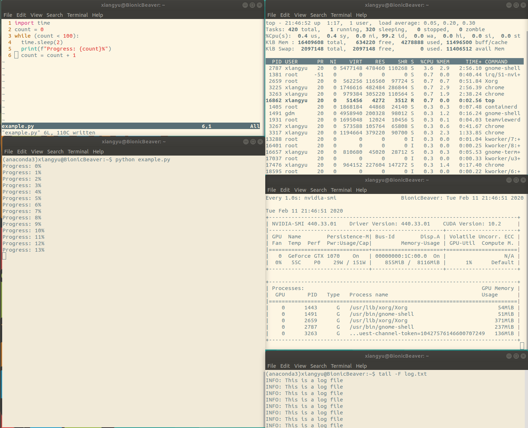Open Terminal menu in nvidia-smi window
This screenshot has width=528, height=428.
pyautogui.click(x=341, y=190)
